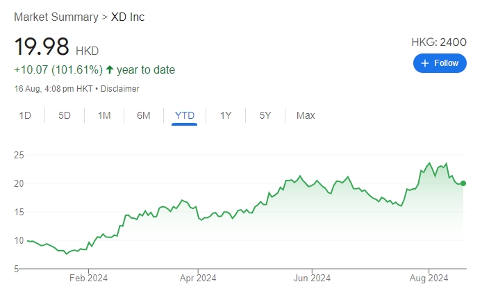
Task: Click the green up arrow icon
Action: click(110, 69)
